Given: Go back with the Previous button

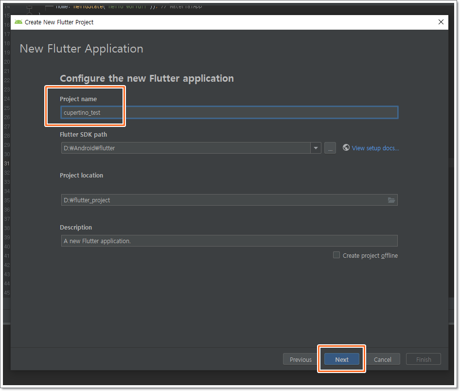Looking at the screenshot, I should pos(301,359).
